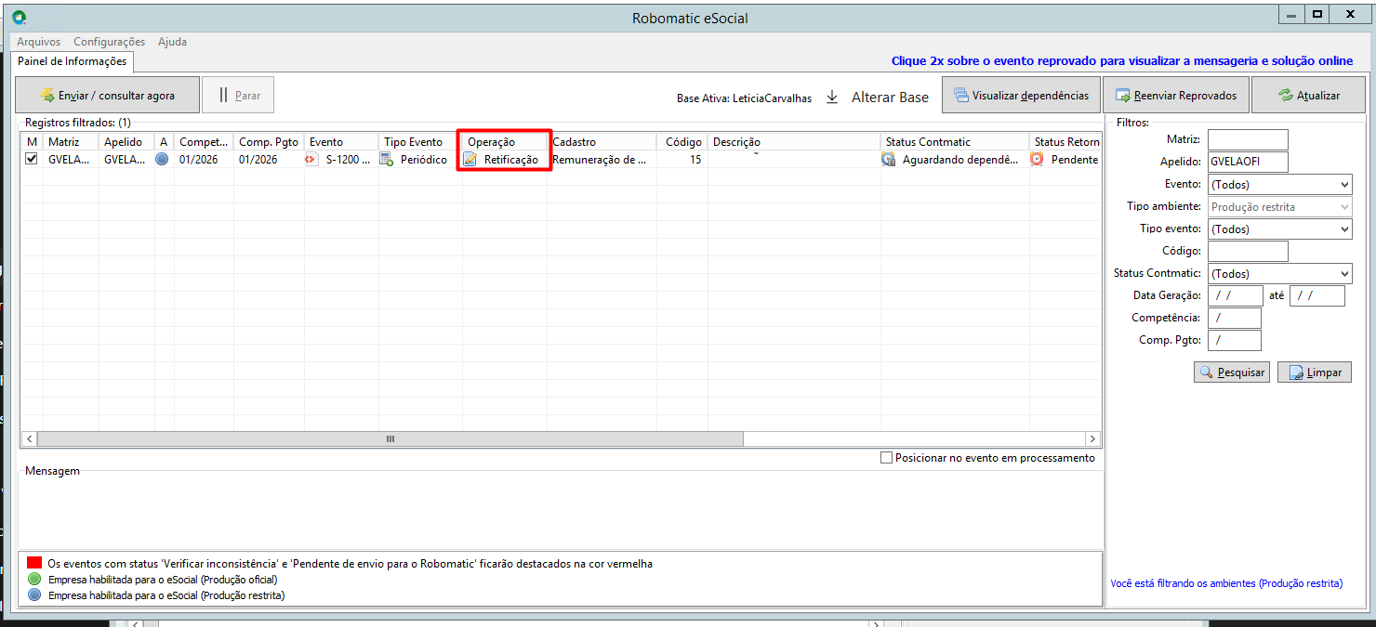
Task: Click the Retificação operation icon
Action: (x=470, y=160)
